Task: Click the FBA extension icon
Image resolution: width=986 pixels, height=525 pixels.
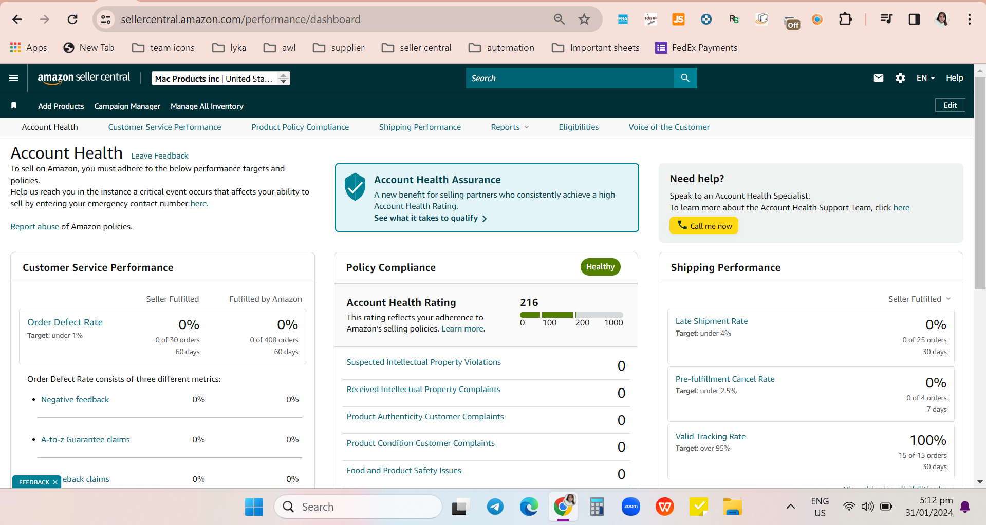Action: pos(623,20)
